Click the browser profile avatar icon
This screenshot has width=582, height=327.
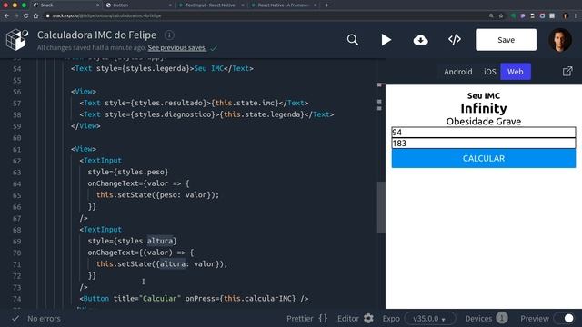click(x=566, y=16)
